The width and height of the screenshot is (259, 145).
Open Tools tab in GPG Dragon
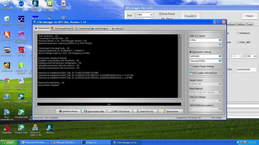(249, 24)
